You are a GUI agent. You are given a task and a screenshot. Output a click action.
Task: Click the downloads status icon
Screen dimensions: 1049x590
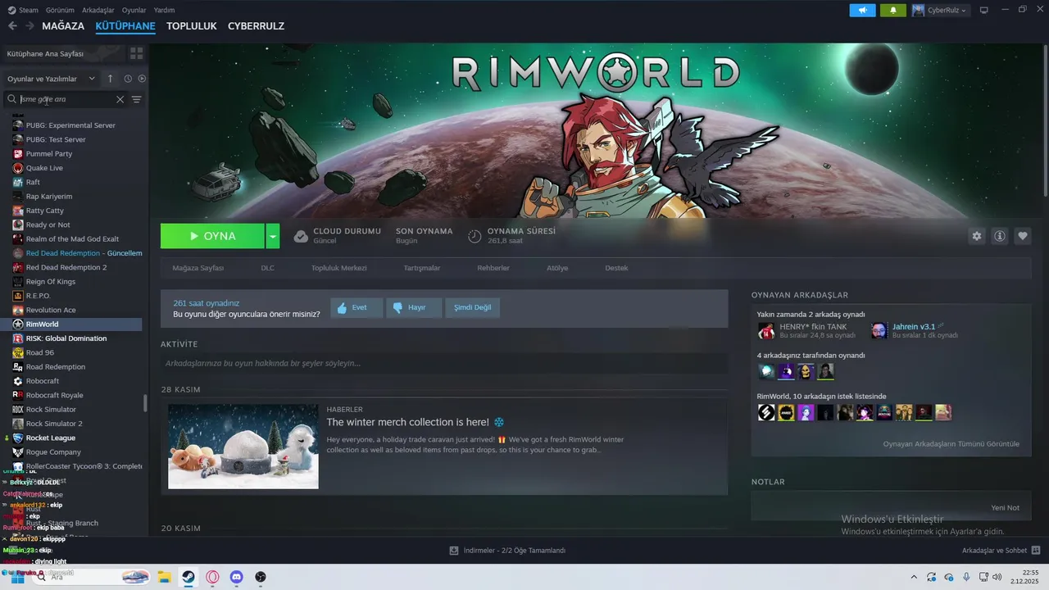pyautogui.click(x=453, y=551)
